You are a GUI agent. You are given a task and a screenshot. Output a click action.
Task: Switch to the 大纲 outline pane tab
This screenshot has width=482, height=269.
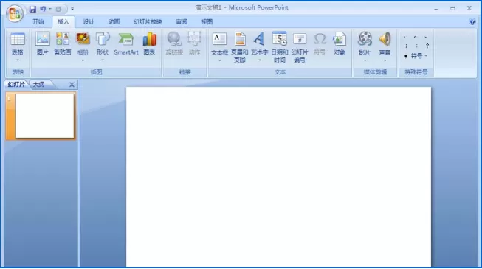[38, 85]
